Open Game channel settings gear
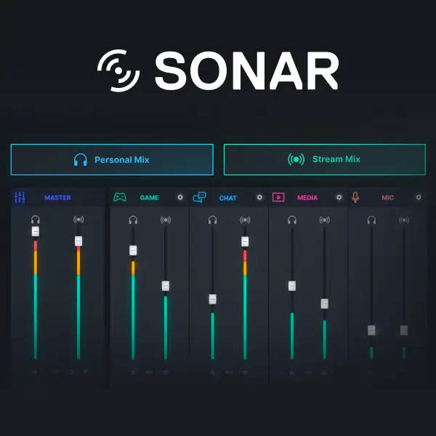The height and width of the screenshot is (436, 436). pyautogui.click(x=180, y=197)
